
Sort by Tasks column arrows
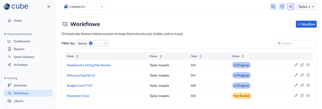[x=200, y=56]
